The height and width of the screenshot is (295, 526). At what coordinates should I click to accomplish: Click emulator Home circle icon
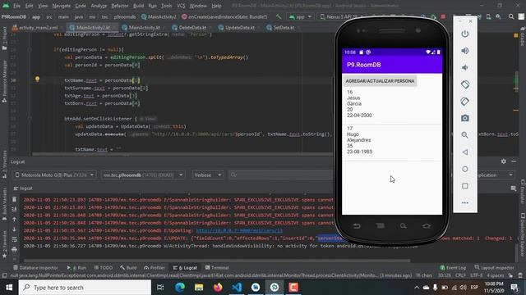coord(465,169)
